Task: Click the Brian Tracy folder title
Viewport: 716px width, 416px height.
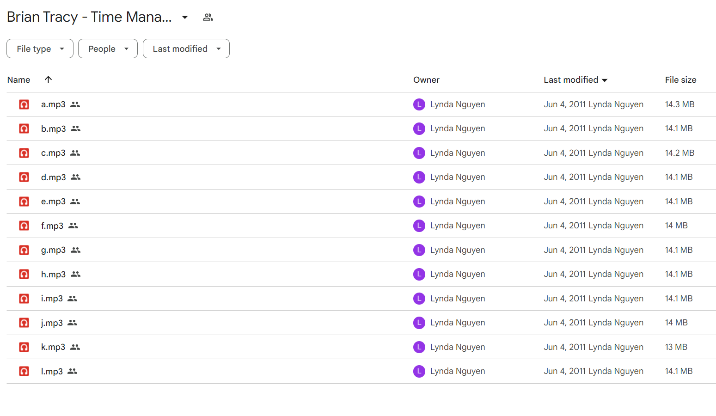Action: click(89, 17)
